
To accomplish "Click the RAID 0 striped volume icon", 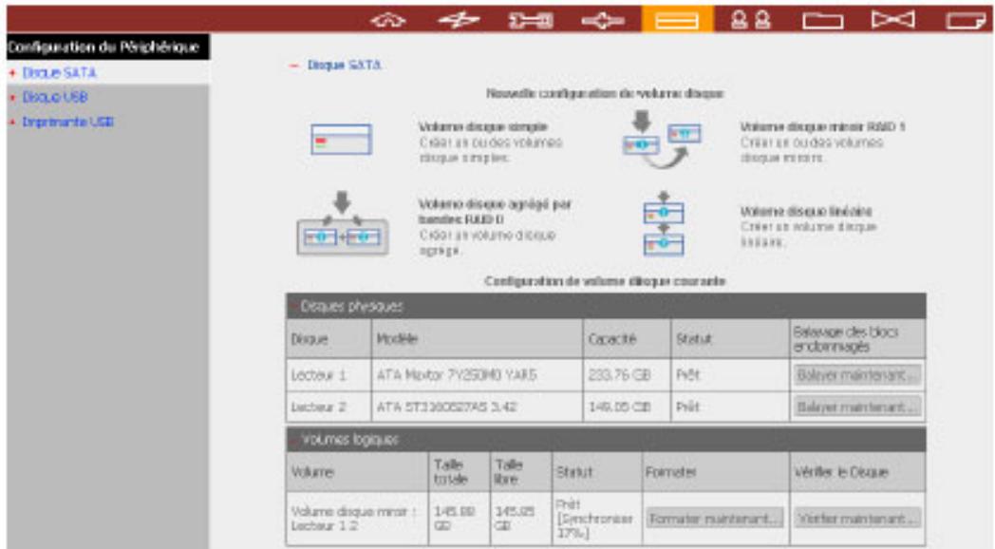I will click(x=343, y=224).
